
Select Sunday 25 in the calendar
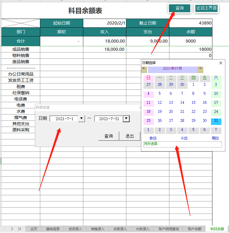tap(149, 121)
